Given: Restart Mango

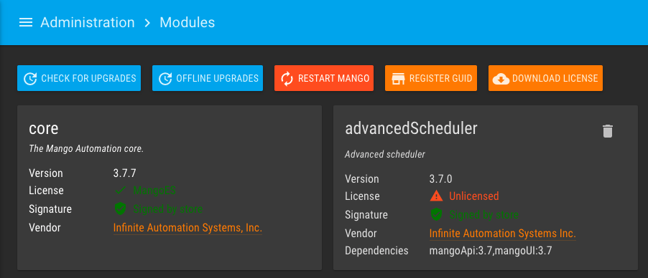Looking at the screenshot, I should click(324, 78).
